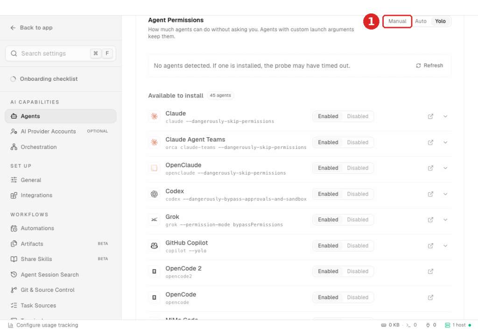Refresh the detected agents list
Screen dimensions: 478x330
tap(429, 65)
